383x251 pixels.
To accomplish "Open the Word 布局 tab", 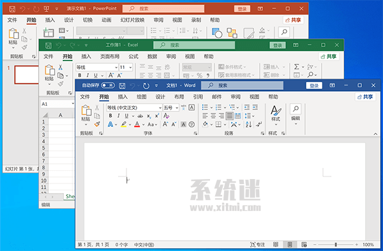I will (179, 97).
